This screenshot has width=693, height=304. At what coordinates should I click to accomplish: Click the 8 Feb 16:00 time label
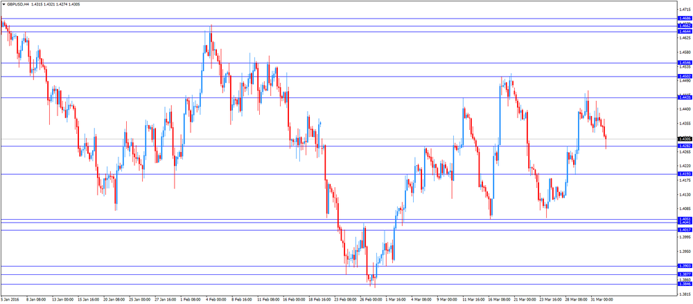[242, 300]
